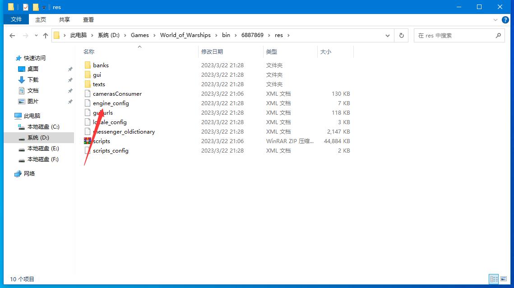Open the texts folder icon
Viewport: 514px width, 288px height.
tap(88, 84)
